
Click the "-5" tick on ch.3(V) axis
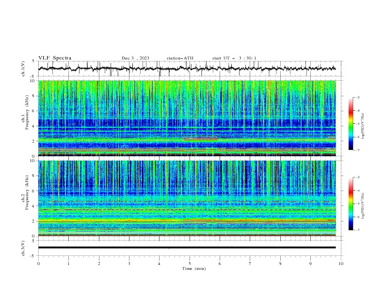[x=33, y=256]
